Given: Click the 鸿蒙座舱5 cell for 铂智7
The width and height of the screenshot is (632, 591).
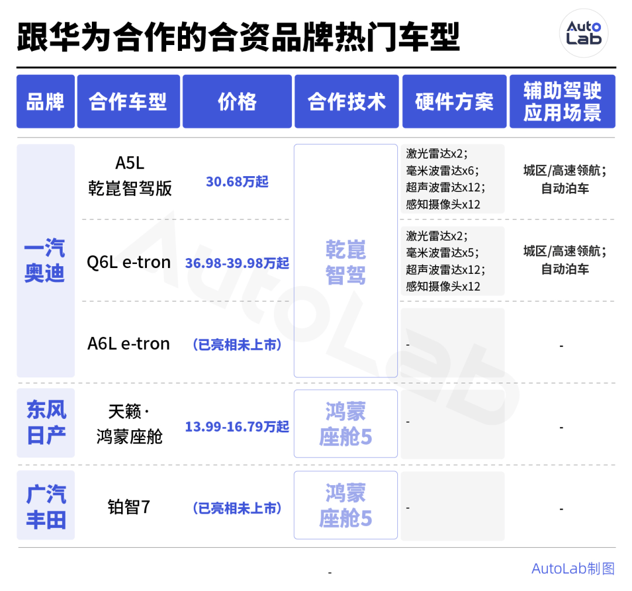Looking at the screenshot, I should click(346, 504).
